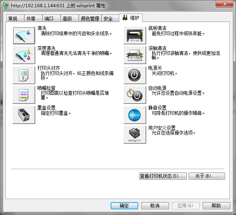
Task: Click the 清理普通清洗无法清洗干净的喷嘴 description
Action: [x=76, y=53]
